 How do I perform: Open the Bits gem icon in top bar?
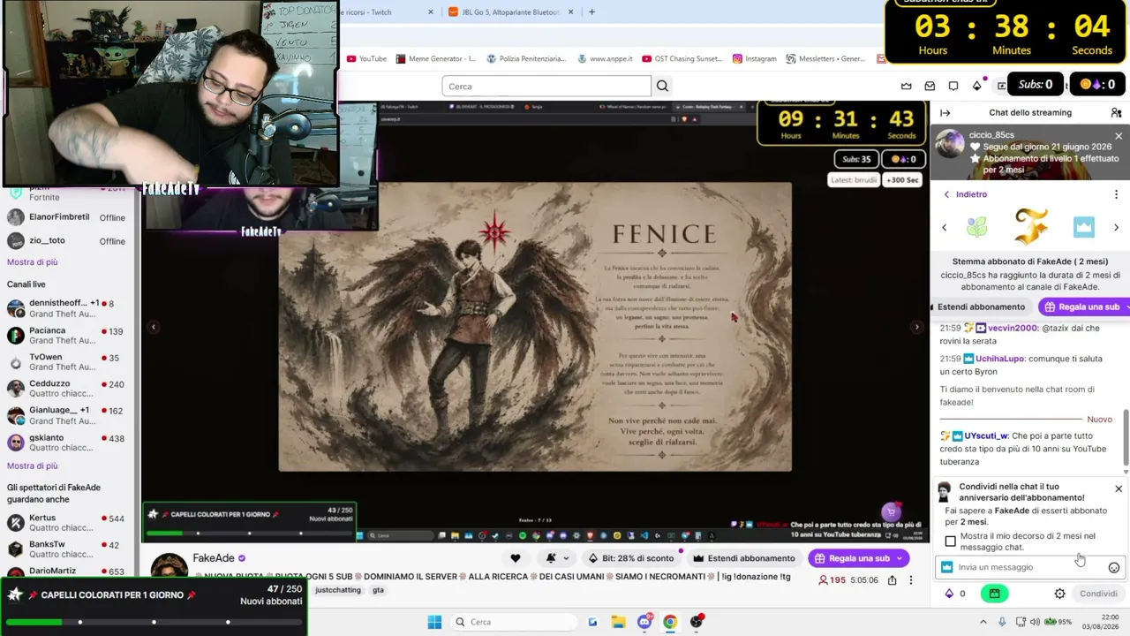pos(976,86)
